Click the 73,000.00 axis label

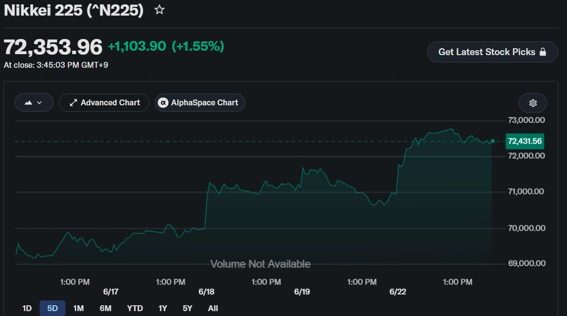click(526, 120)
